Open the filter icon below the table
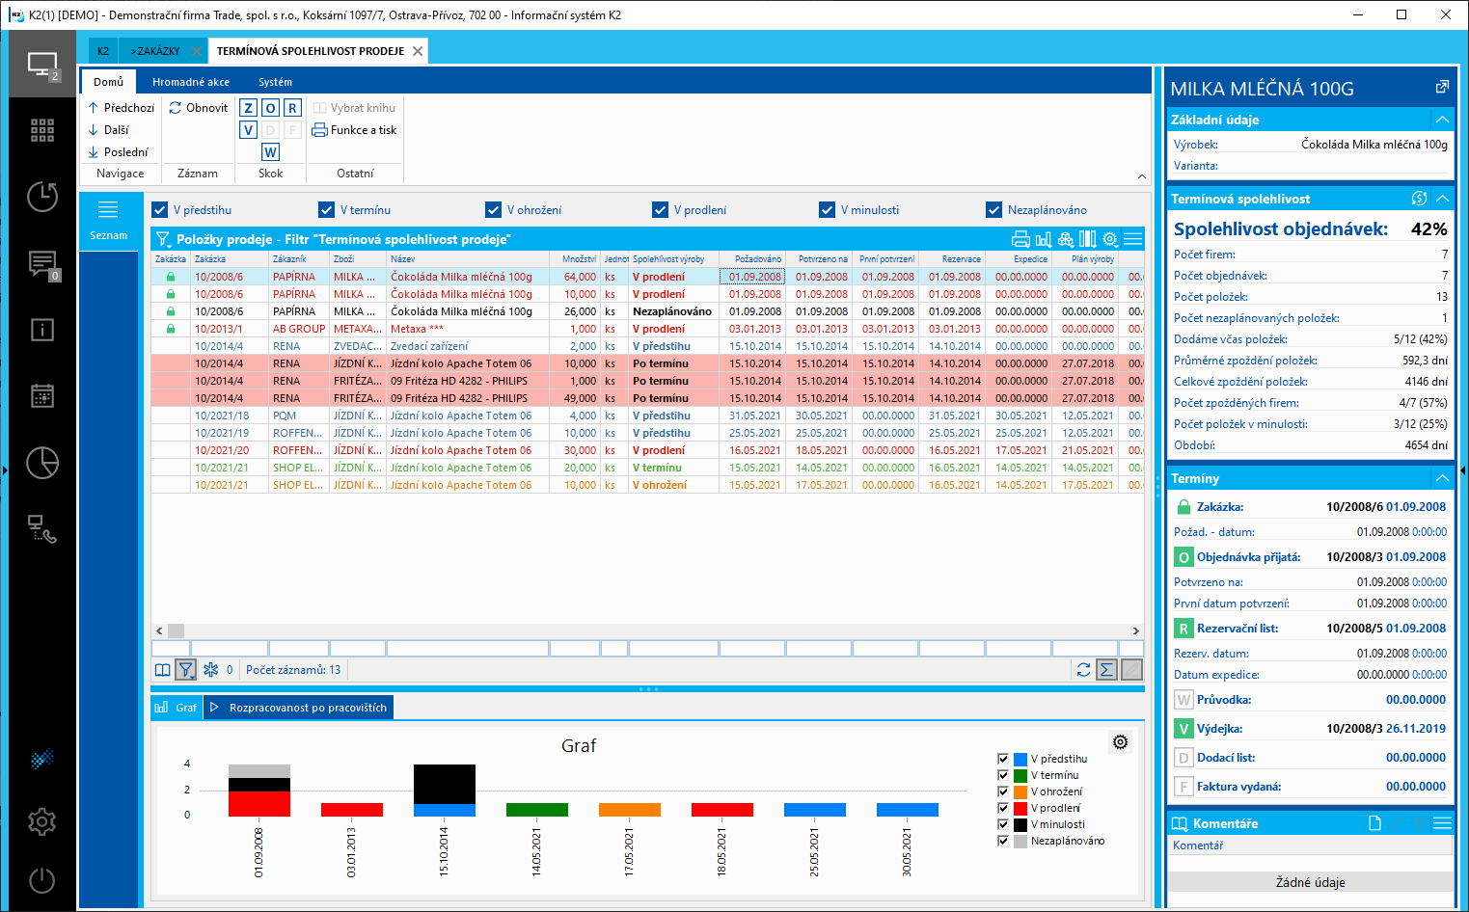The image size is (1469, 912). click(186, 669)
